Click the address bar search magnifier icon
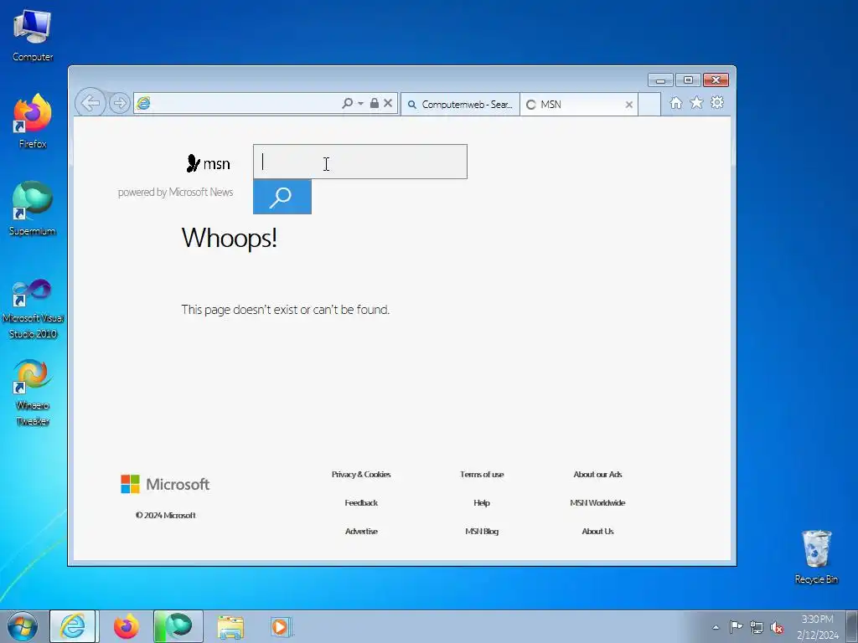 [x=347, y=103]
